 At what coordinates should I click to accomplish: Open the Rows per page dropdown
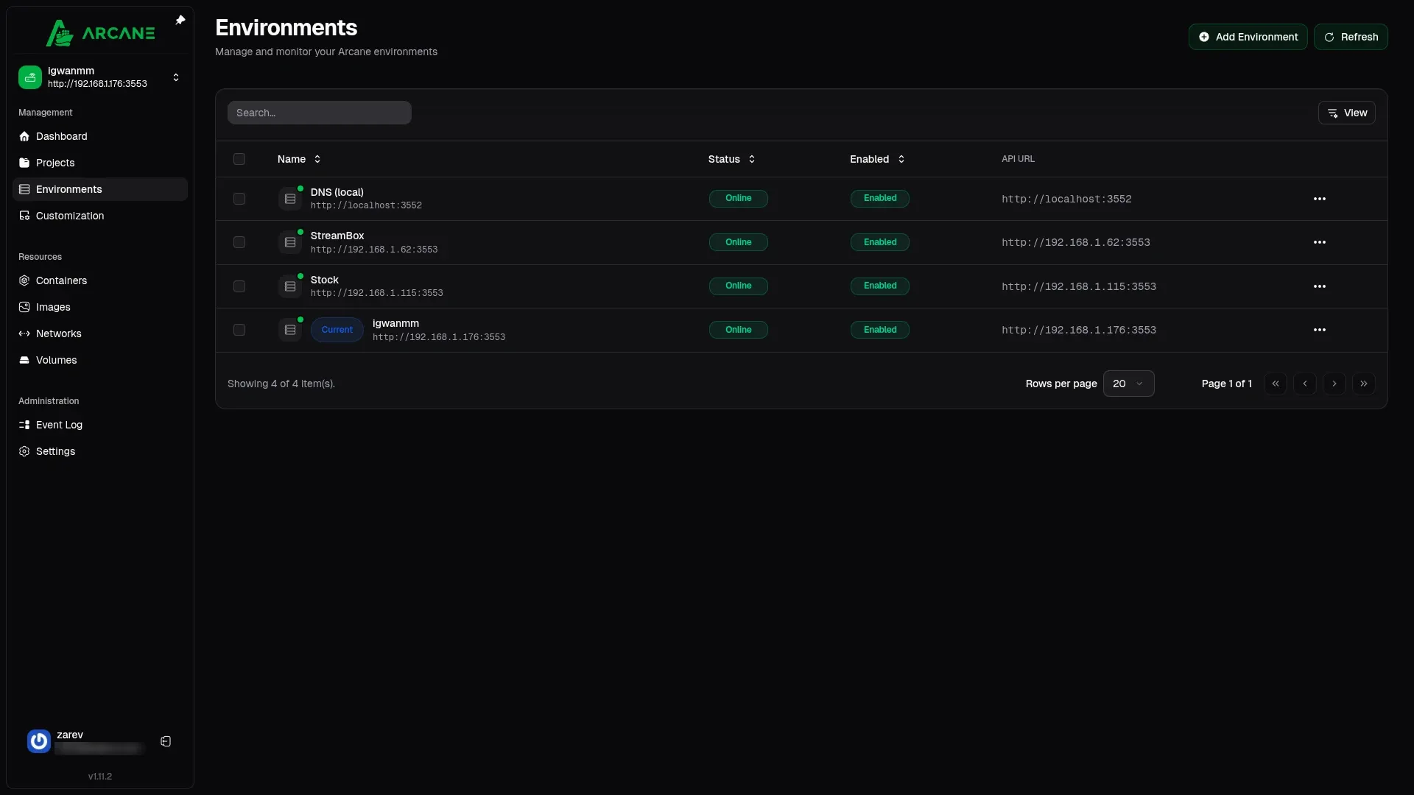pos(1128,384)
